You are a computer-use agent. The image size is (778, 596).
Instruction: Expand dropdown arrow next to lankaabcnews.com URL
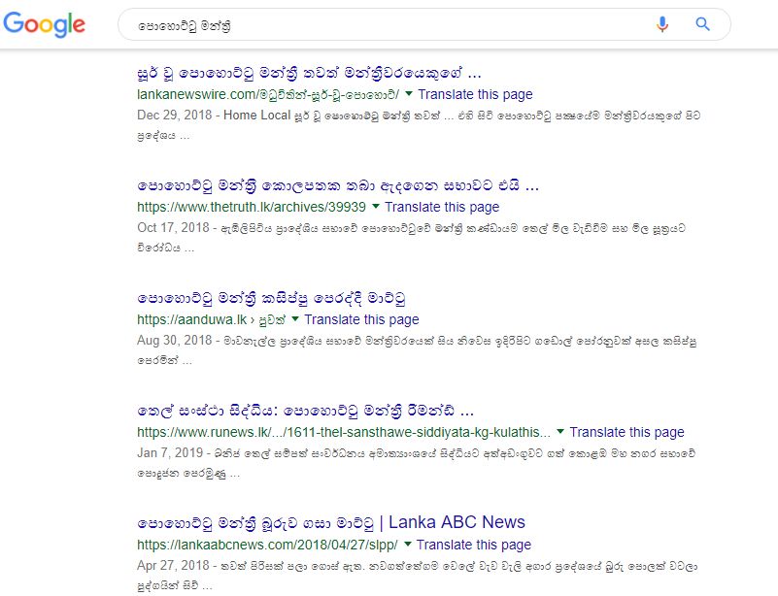tap(408, 544)
